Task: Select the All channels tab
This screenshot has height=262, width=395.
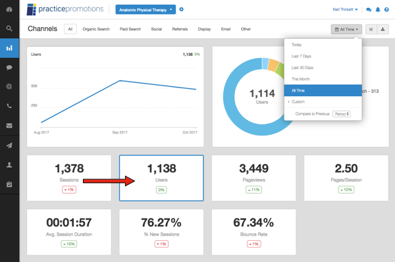Action: [70, 29]
